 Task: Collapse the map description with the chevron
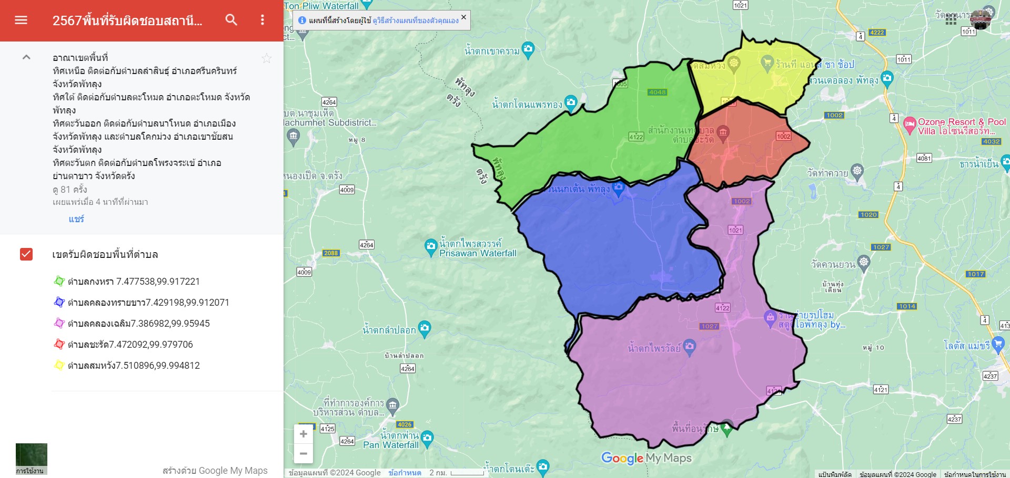(26, 57)
